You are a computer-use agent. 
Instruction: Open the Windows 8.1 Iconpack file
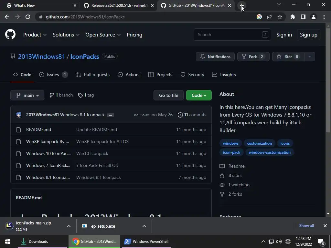pyautogui.click(x=48, y=177)
